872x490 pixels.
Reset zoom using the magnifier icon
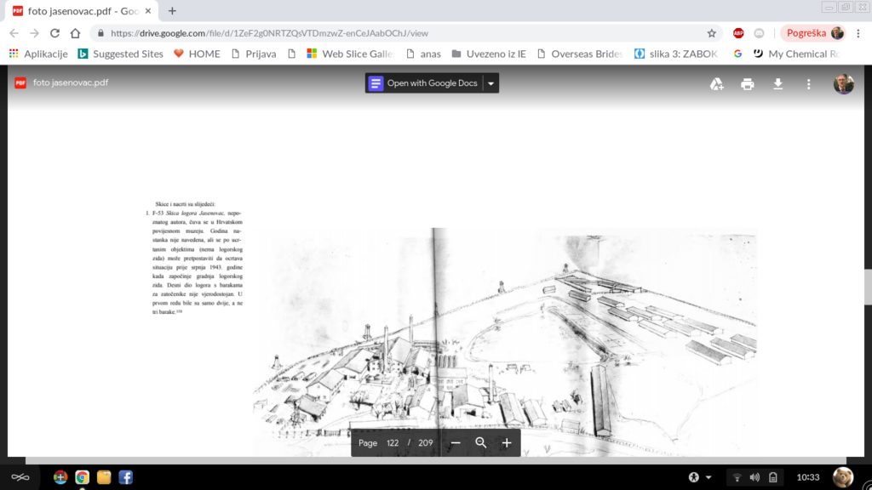coord(481,443)
